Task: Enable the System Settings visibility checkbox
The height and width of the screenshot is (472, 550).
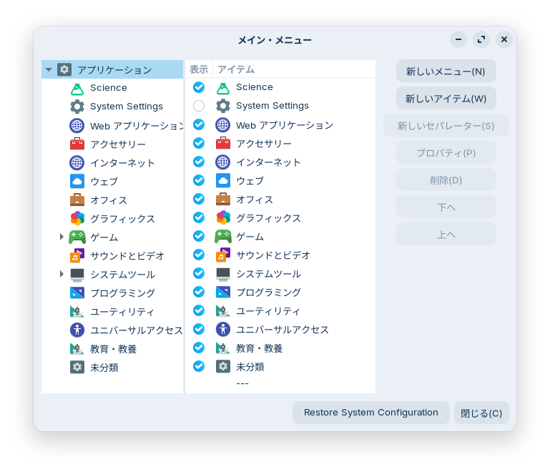Action: [x=199, y=106]
